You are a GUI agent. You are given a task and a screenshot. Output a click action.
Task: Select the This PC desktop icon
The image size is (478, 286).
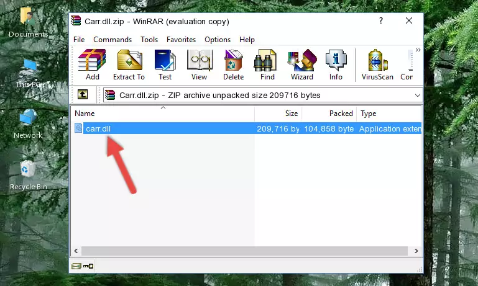(29, 73)
